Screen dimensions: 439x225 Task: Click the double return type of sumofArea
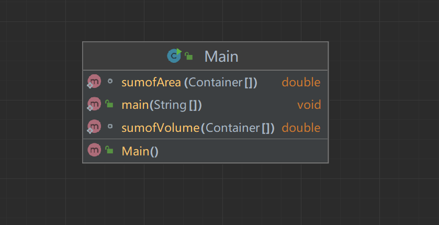click(x=301, y=82)
